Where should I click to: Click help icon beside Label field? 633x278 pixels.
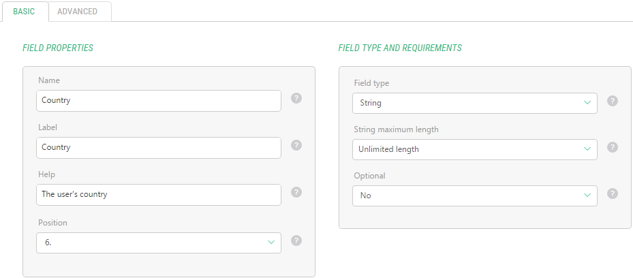point(296,145)
